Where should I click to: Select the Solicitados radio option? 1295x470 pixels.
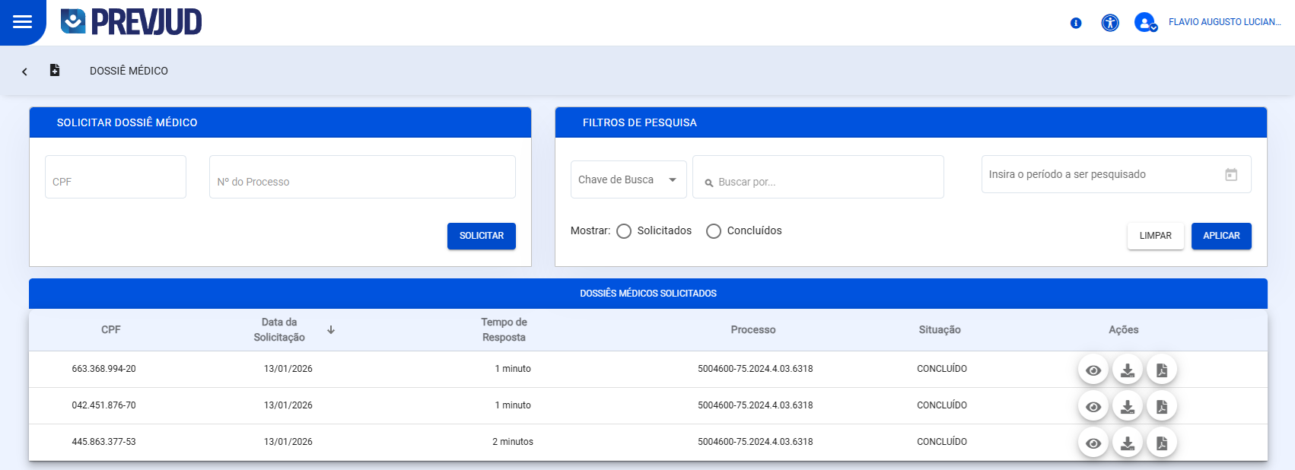click(x=624, y=231)
